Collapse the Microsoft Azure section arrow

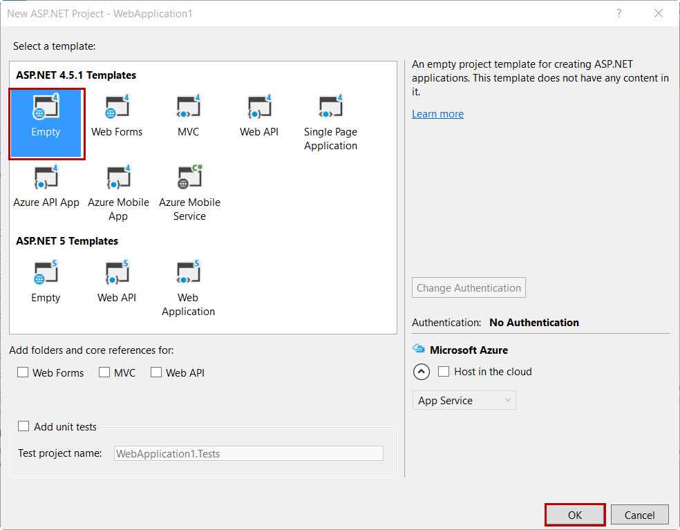422,372
